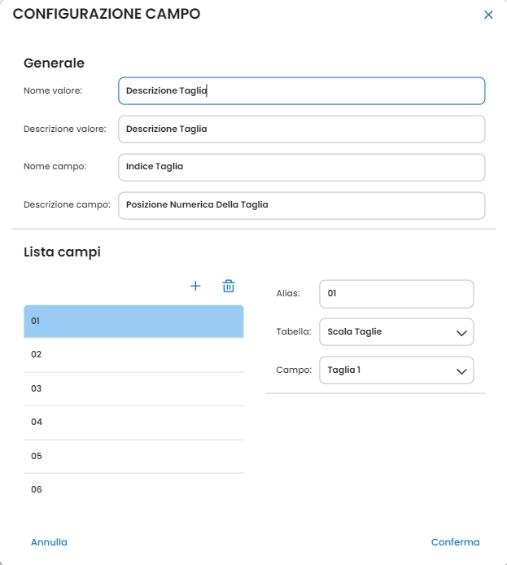
Task: Focus the Nome valore input field
Action: [x=301, y=91]
